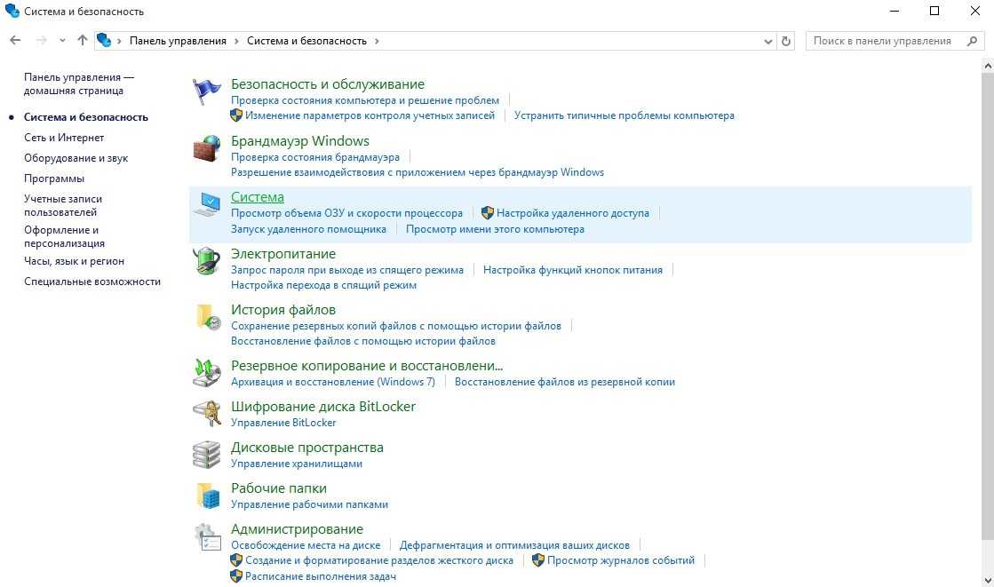Viewport: 994px width, 587px height.
Task: Click the Refresh button in address bar
Action: tap(785, 41)
